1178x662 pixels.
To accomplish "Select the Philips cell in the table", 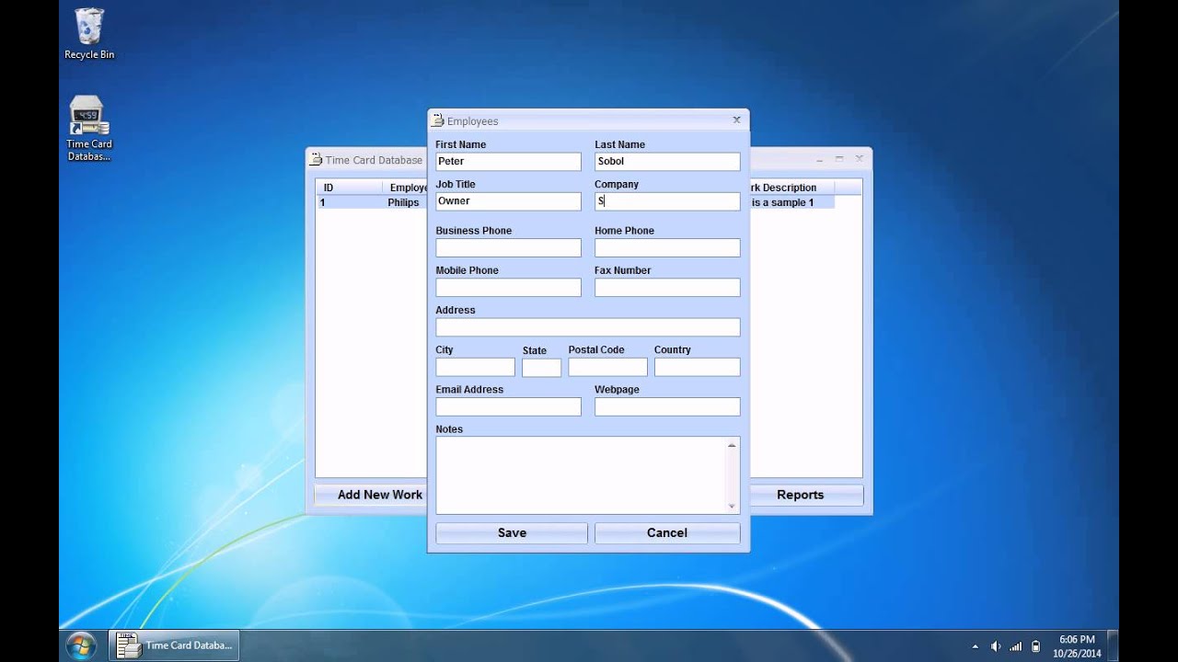I will point(403,202).
